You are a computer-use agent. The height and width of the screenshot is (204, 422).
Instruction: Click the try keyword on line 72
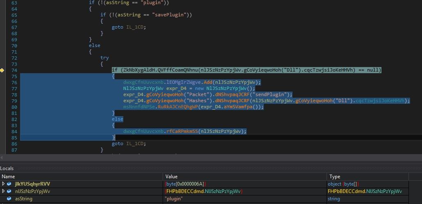105,58
